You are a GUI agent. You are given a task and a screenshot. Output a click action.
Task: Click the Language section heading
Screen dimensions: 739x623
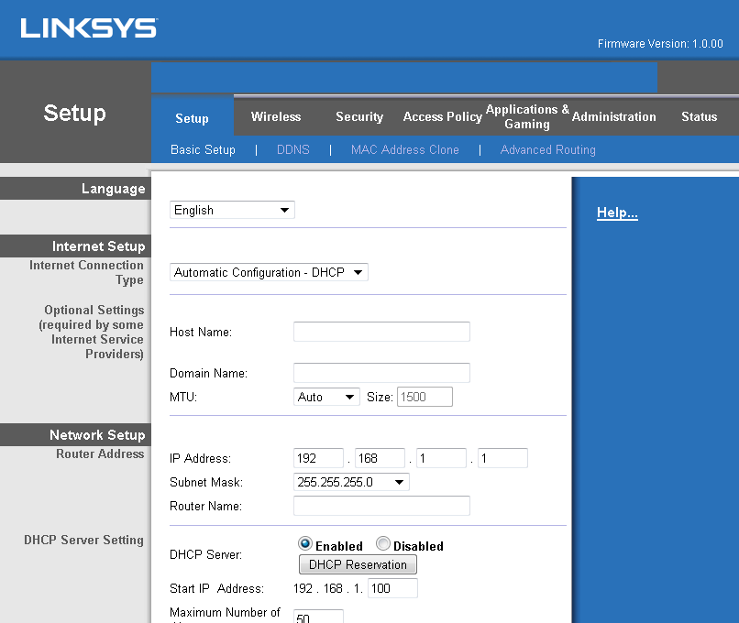[113, 189]
